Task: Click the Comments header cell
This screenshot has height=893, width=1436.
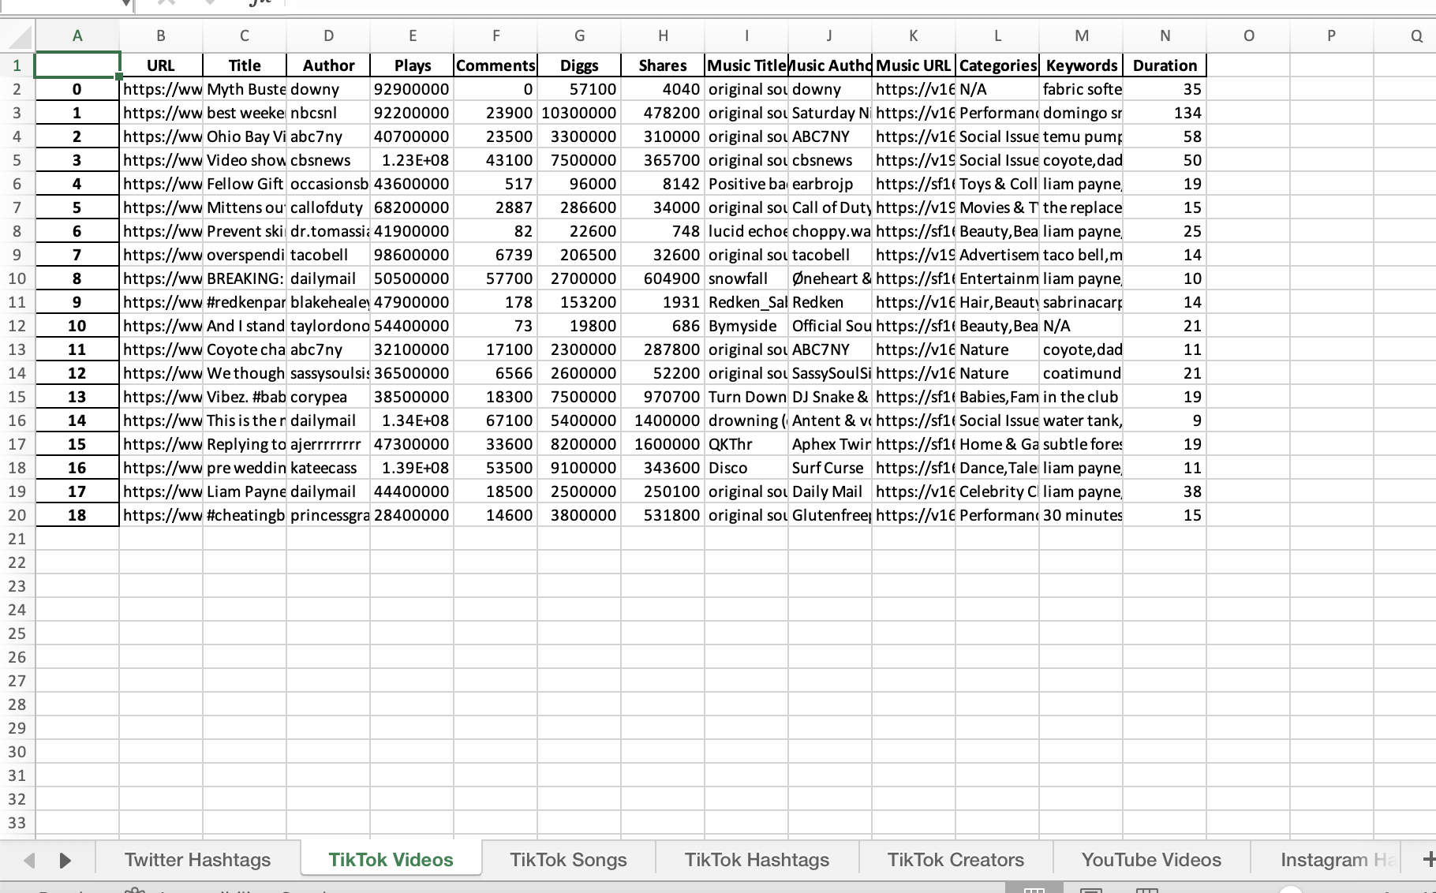Action: [x=495, y=65]
